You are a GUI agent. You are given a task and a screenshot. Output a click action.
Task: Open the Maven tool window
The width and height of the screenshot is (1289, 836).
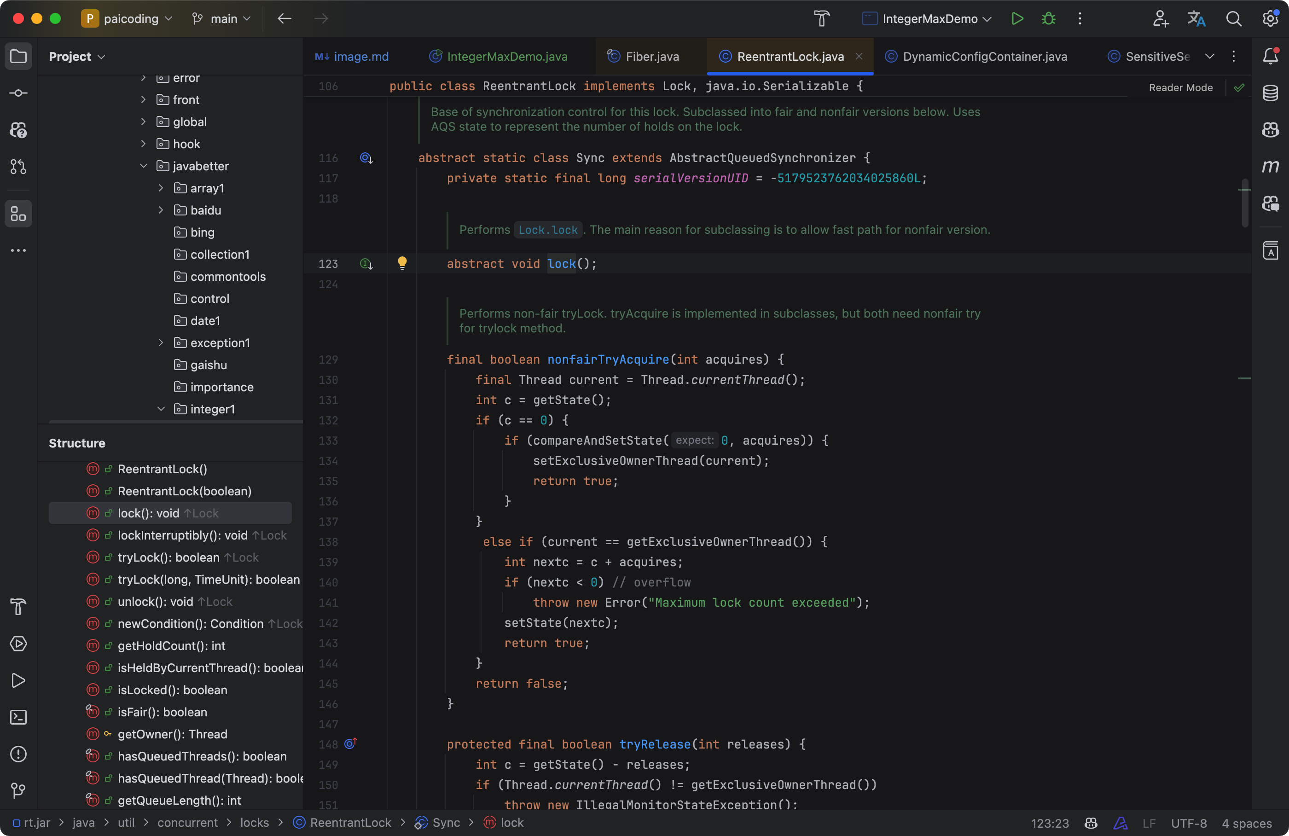point(1271,167)
